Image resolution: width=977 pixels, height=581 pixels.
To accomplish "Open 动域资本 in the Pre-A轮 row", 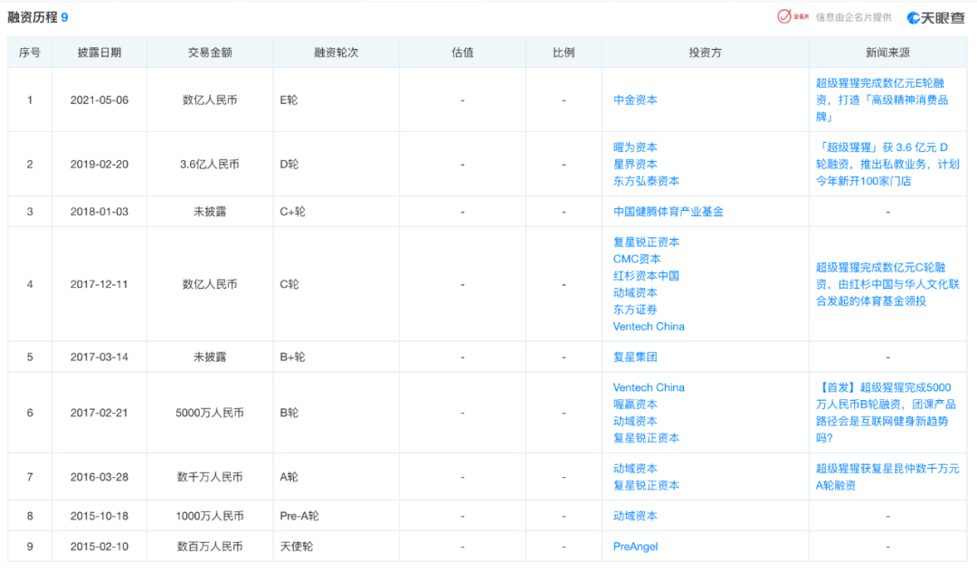I will [635, 516].
